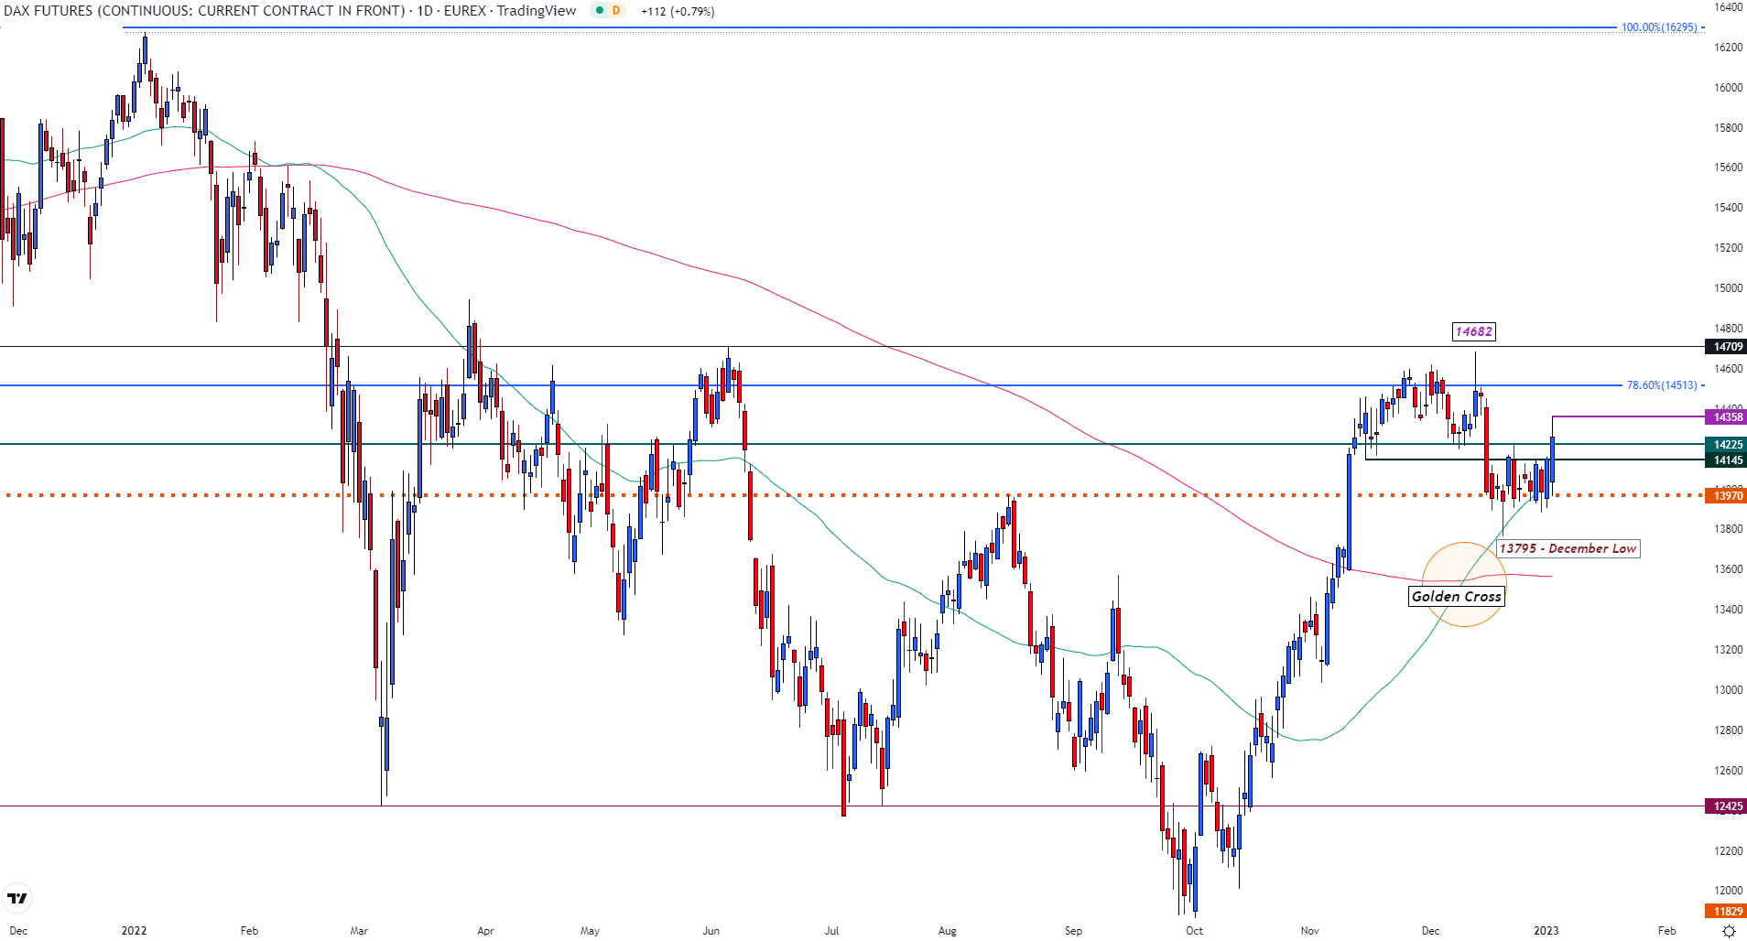This screenshot has width=1747, height=941.
Task: Click the 14225 price axis label
Action: [1727, 445]
